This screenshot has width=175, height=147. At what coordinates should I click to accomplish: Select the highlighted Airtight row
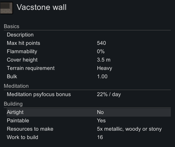[89, 112]
